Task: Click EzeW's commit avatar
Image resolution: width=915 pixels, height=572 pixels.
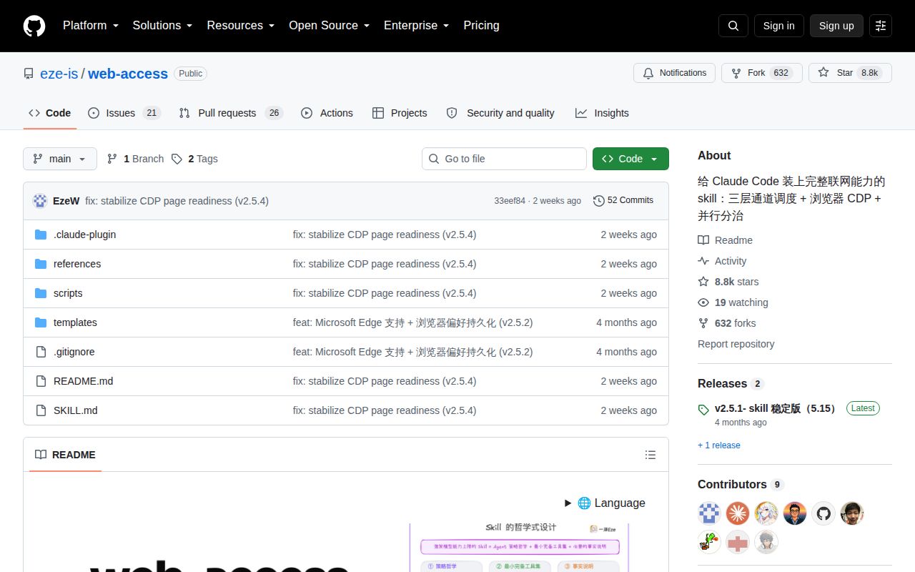Action: (x=40, y=201)
